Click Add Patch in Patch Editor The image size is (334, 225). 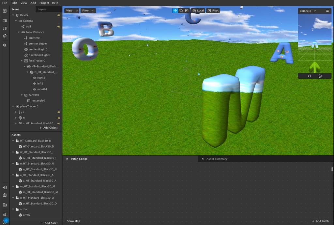pos(320,221)
